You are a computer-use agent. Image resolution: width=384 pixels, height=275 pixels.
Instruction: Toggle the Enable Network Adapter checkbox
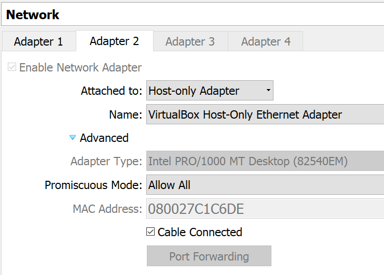(12, 67)
